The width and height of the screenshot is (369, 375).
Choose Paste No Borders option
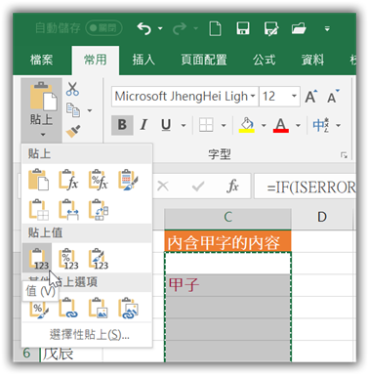38,210
